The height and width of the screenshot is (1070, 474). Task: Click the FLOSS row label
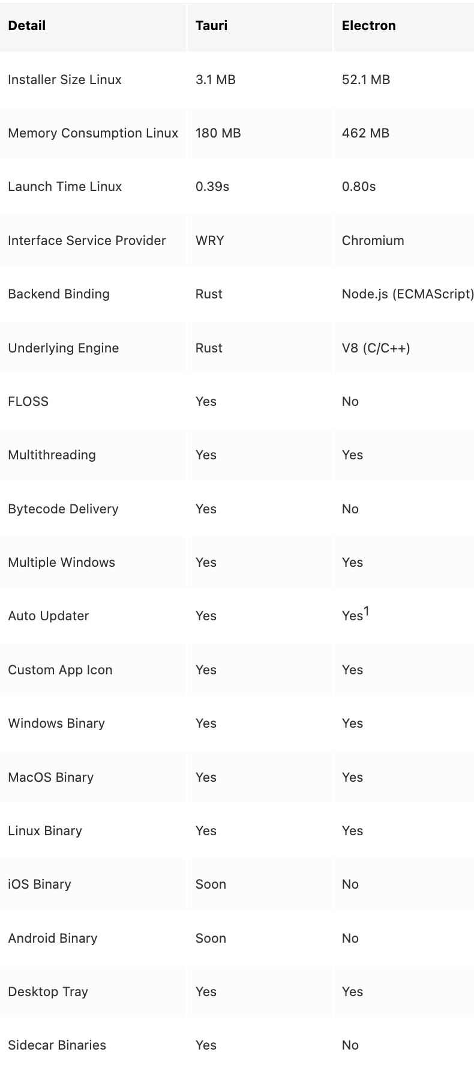click(x=28, y=402)
